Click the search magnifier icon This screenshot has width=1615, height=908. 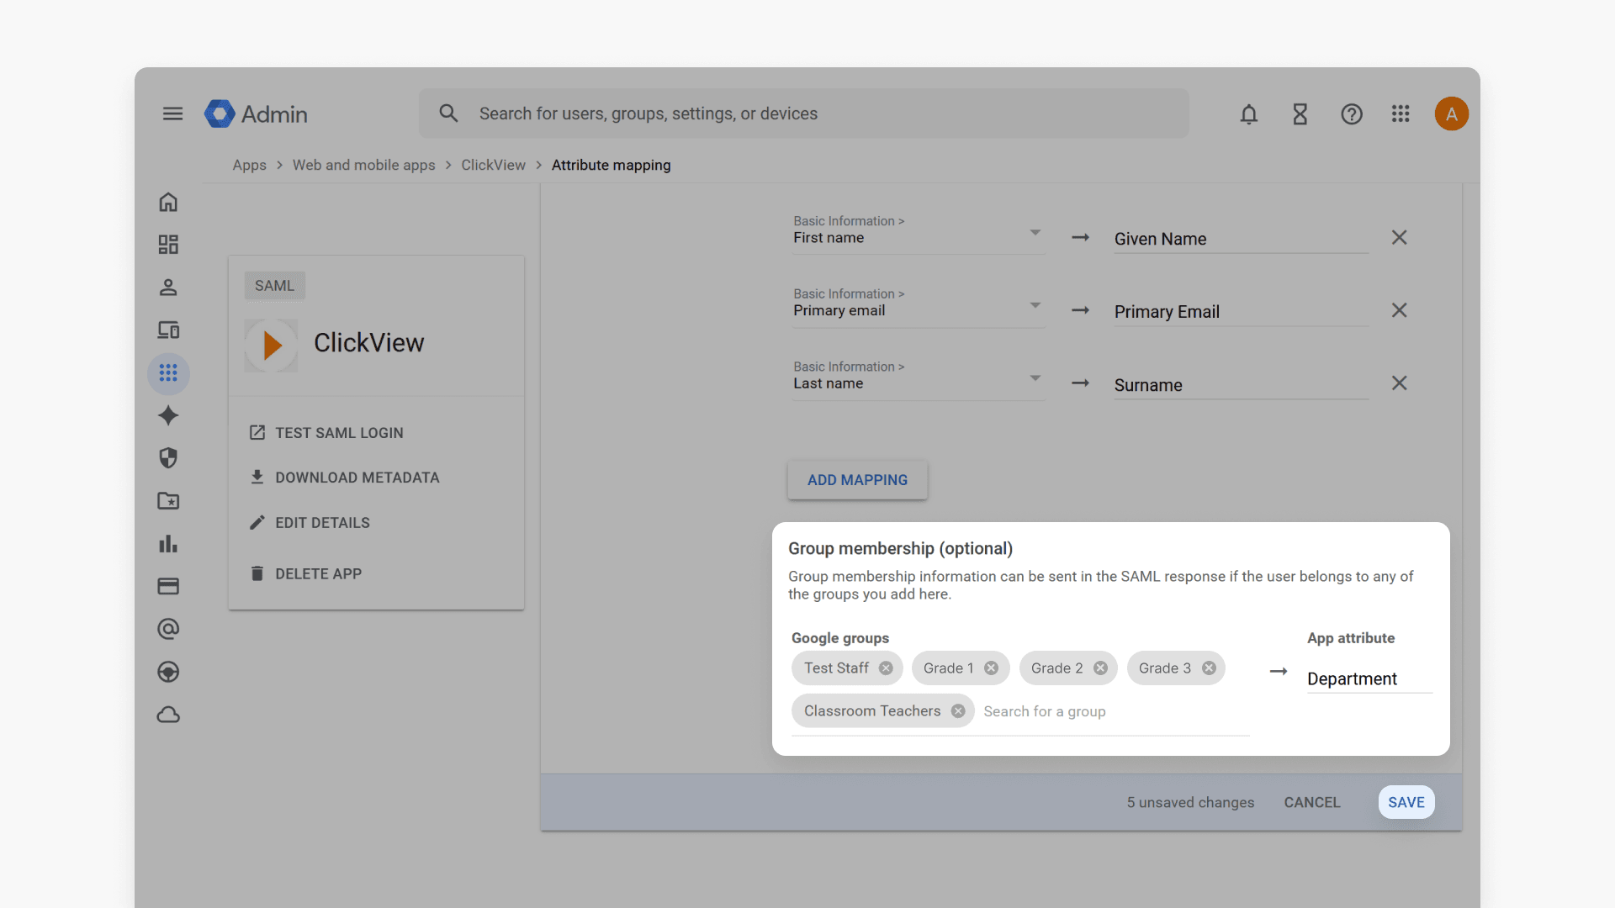coord(448,113)
